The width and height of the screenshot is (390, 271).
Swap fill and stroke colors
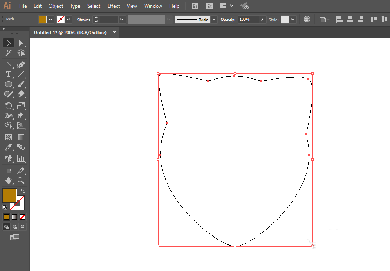point(23,191)
